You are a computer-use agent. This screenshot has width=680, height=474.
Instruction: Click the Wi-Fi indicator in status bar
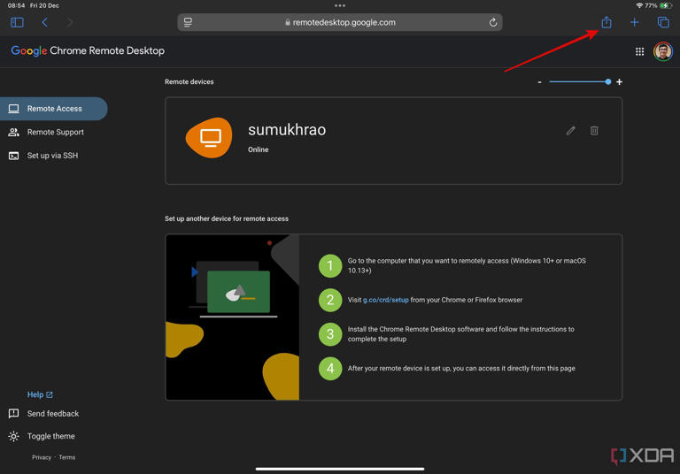point(639,5)
